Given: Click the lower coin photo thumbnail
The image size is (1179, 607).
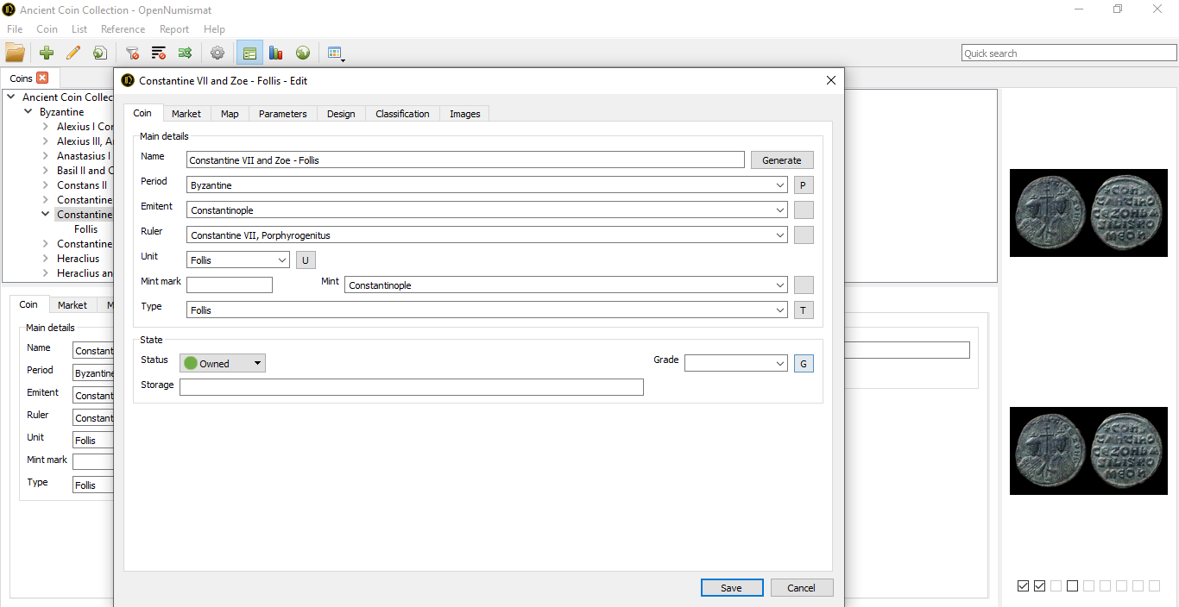Looking at the screenshot, I should [1088, 451].
